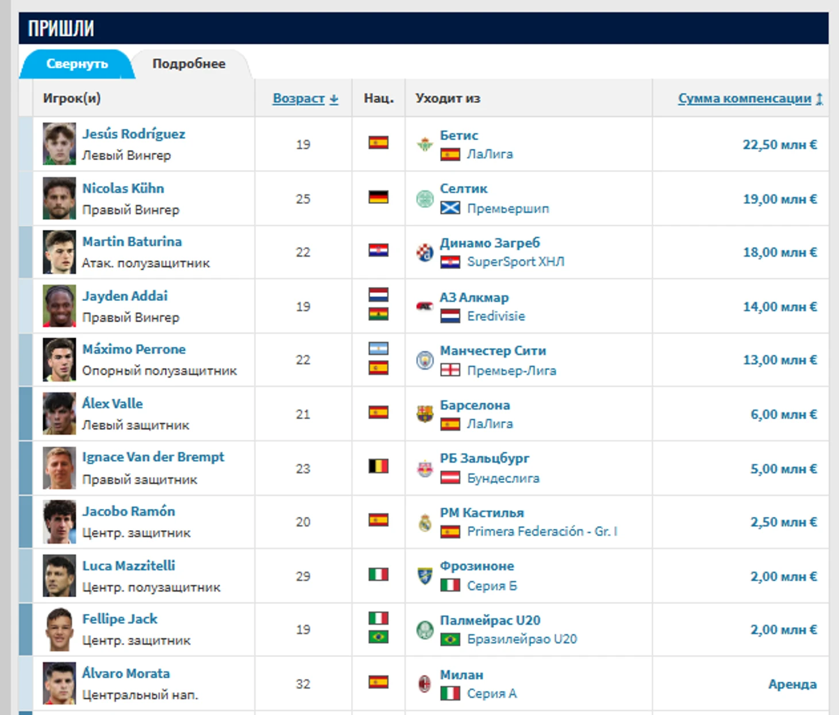Viewport: 839px width, 715px height.
Task: Click Jayden Addai's portrait thumbnail
Action: pos(59,306)
